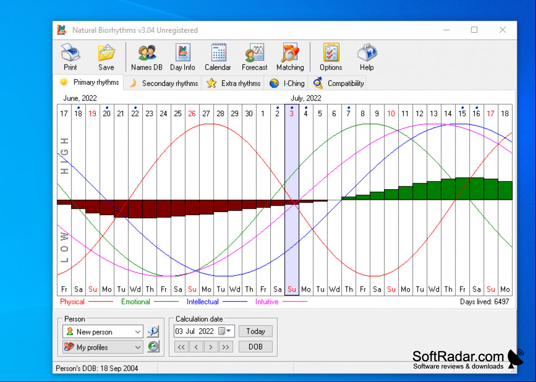Go back one day with < button
Viewport: 536px width, 382px height.
point(196,347)
